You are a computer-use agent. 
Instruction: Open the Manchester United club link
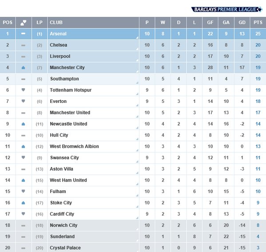click(70, 113)
